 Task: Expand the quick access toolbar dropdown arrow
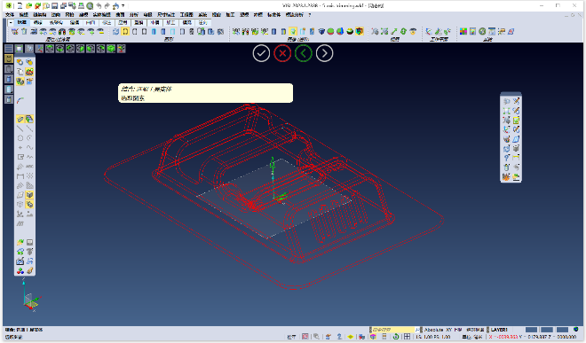point(123,6)
